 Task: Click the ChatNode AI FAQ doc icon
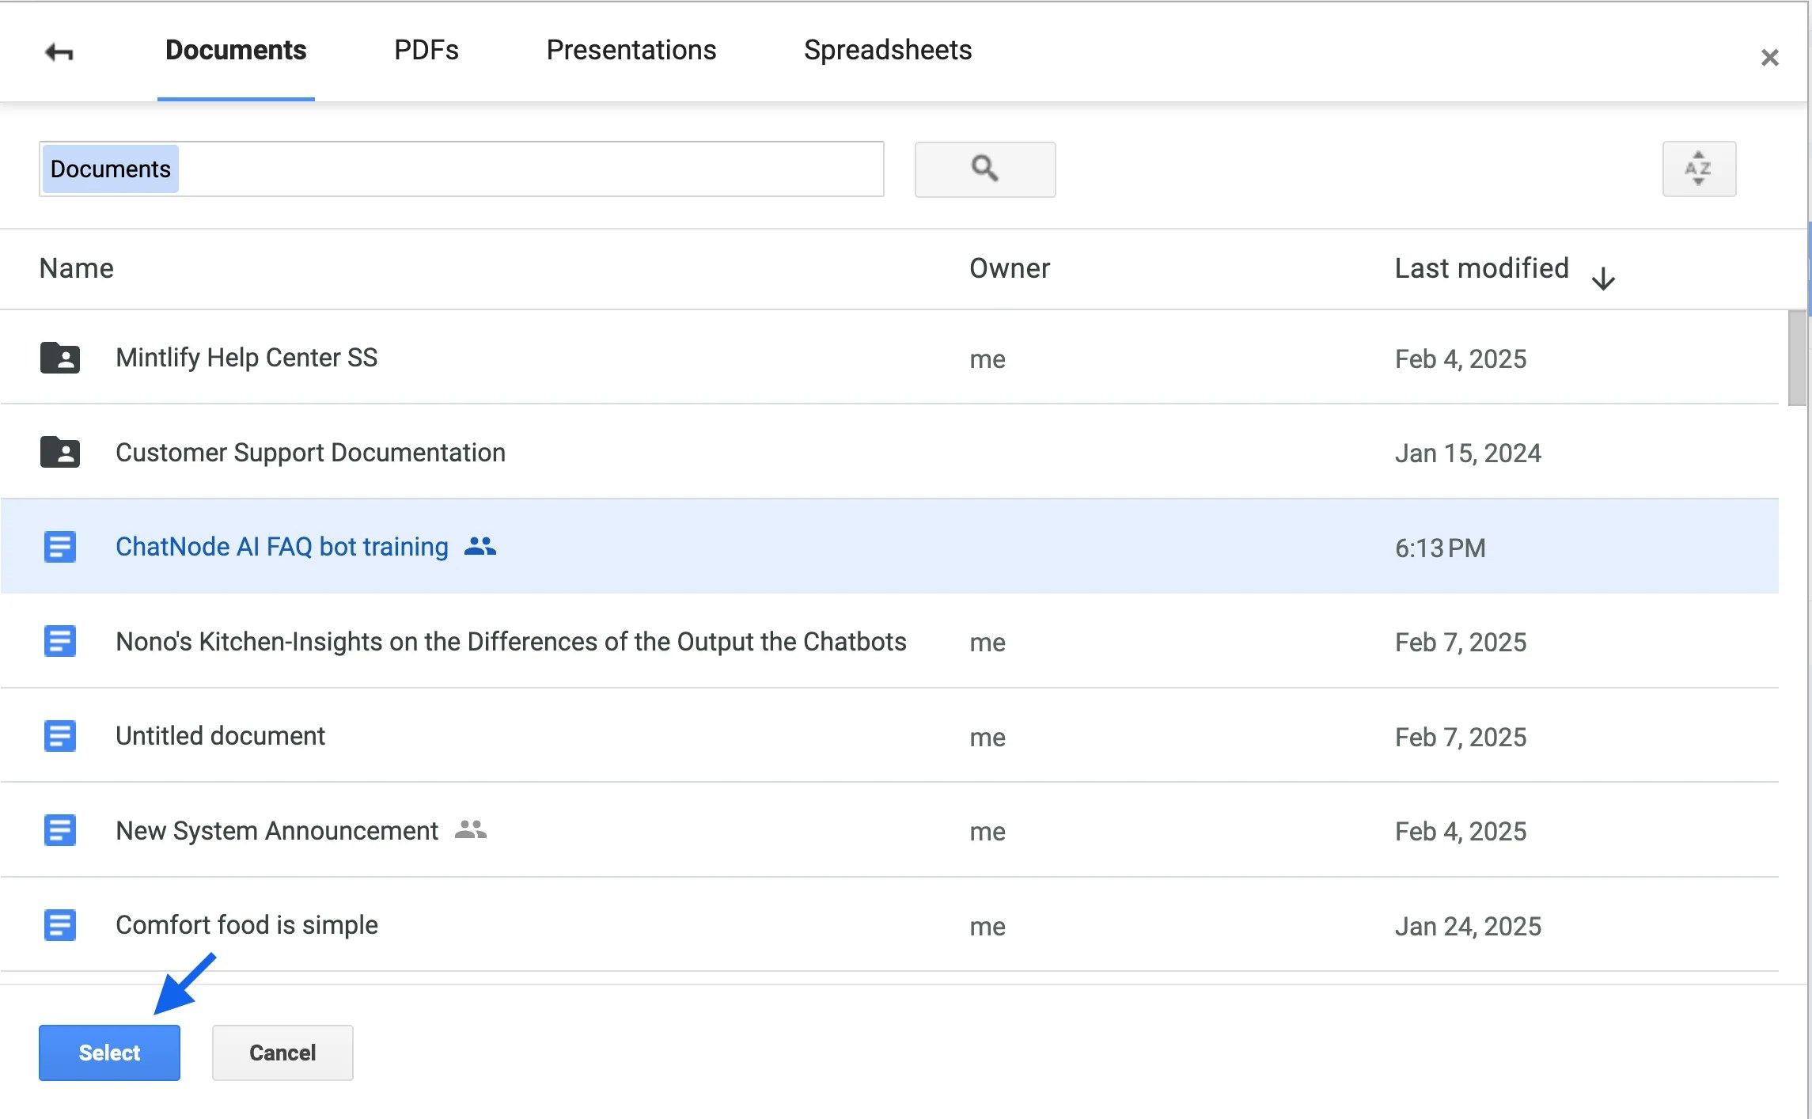pyautogui.click(x=60, y=547)
